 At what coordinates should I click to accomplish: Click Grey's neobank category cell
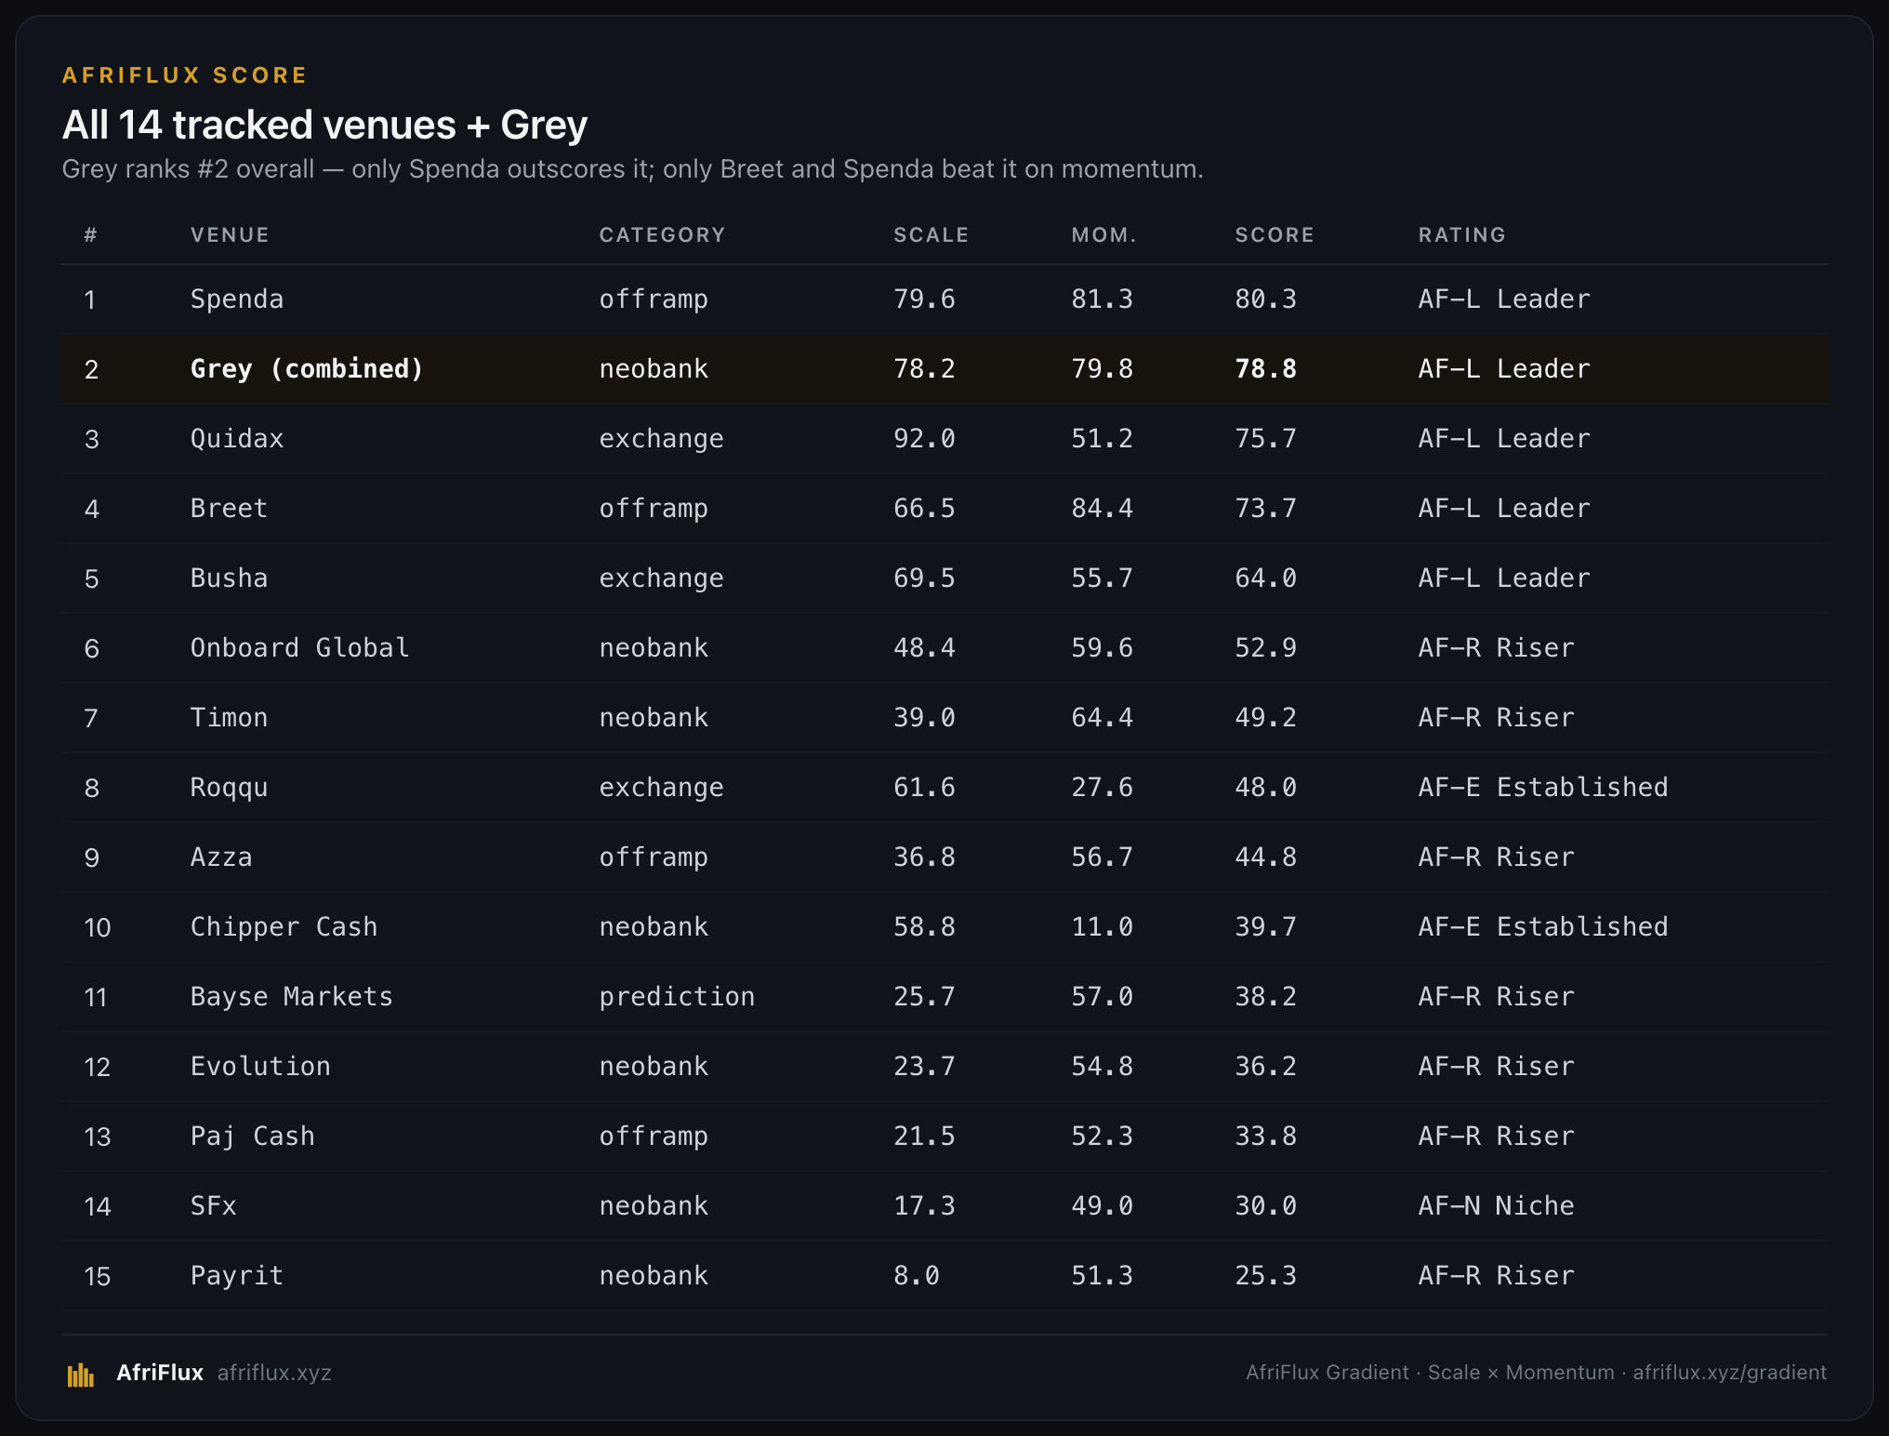654,369
